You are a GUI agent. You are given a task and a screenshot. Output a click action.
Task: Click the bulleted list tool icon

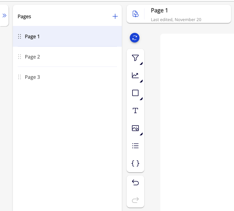click(135, 146)
